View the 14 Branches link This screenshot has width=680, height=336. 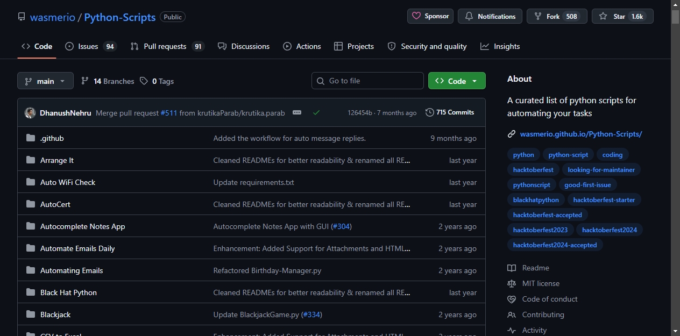(108, 81)
